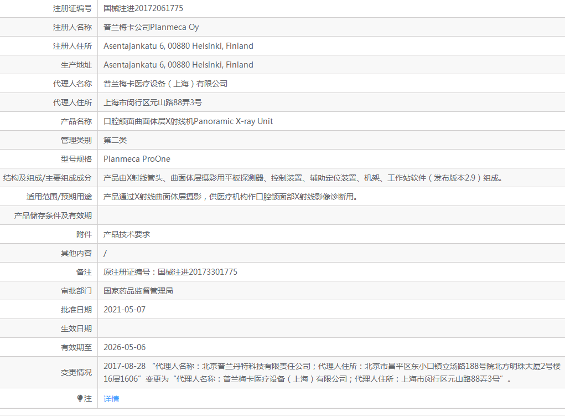Screen dimensions: 565x416
Task: Click the 备注 label
Action: [84, 272]
